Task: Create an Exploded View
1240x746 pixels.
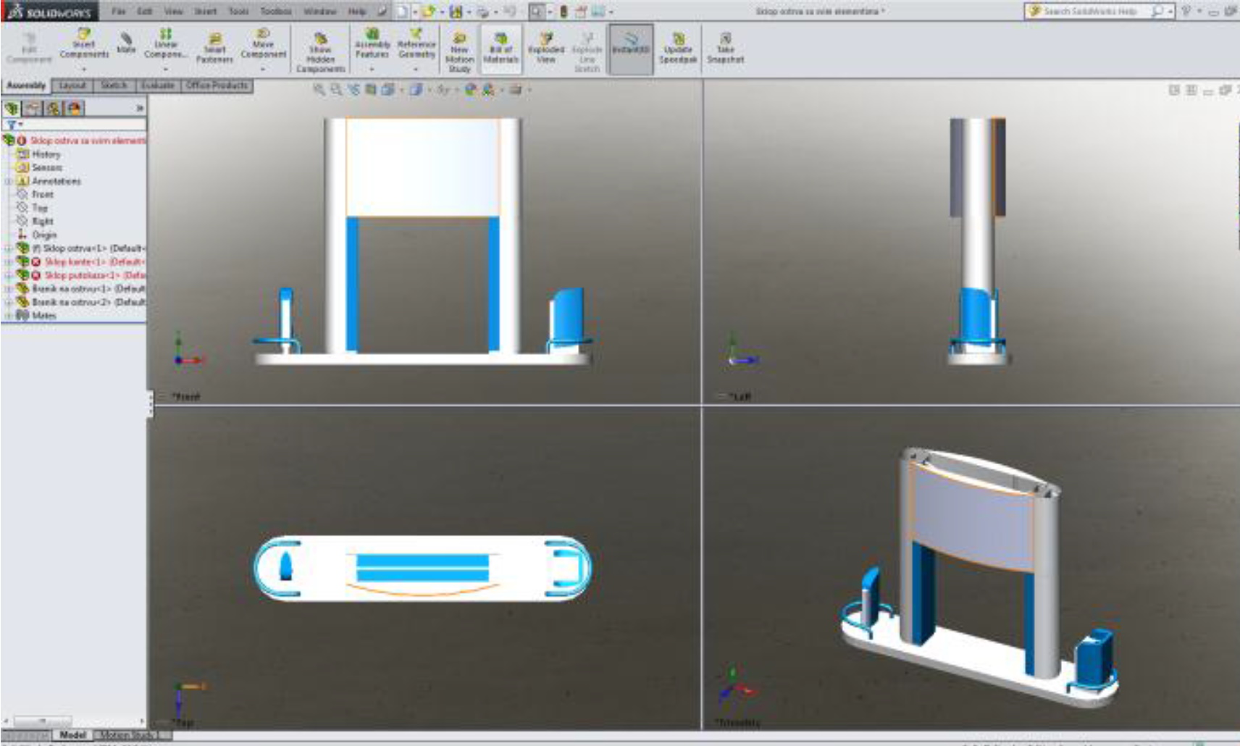Action: [546, 47]
